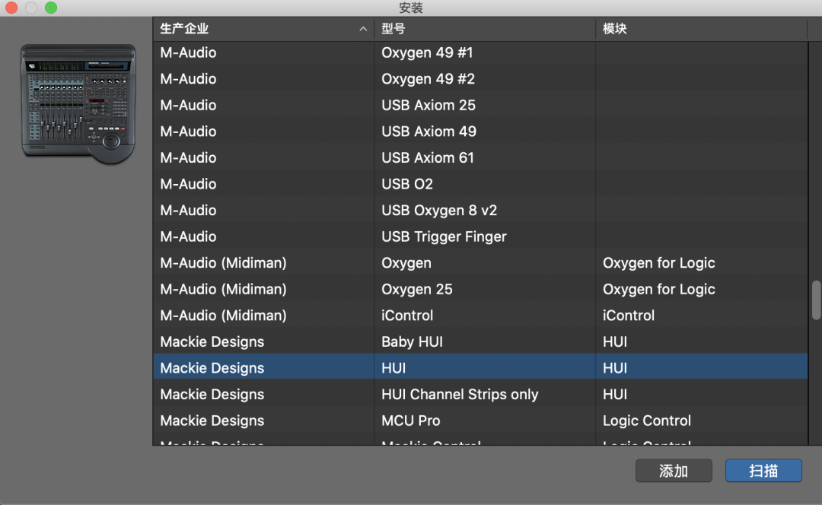Select the USB Trigger Finger row
This screenshot has width=822, height=505.
[x=480, y=237]
